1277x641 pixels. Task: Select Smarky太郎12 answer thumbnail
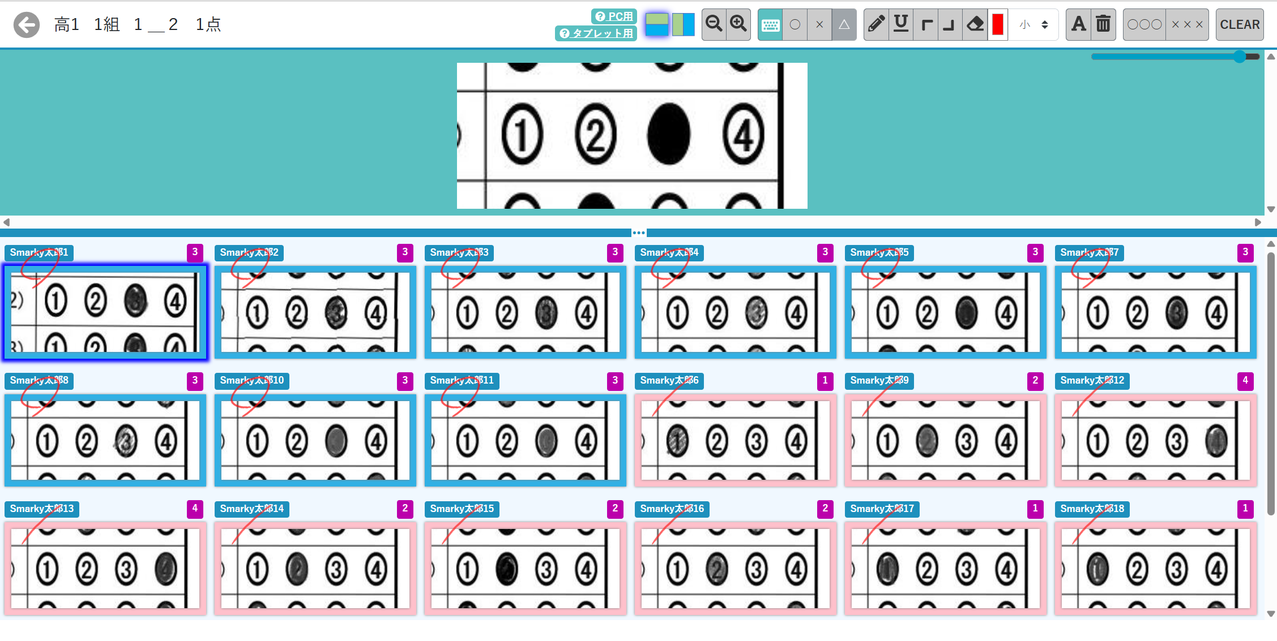(x=1155, y=441)
